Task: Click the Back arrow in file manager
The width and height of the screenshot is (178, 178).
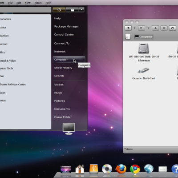Action: [x=128, y=28]
